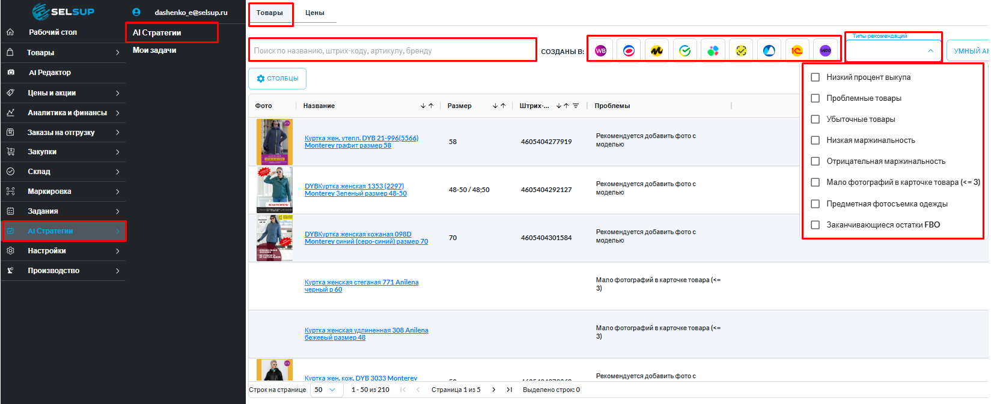Open thumbnail of the 4605404277919 jacket

(274, 142)
